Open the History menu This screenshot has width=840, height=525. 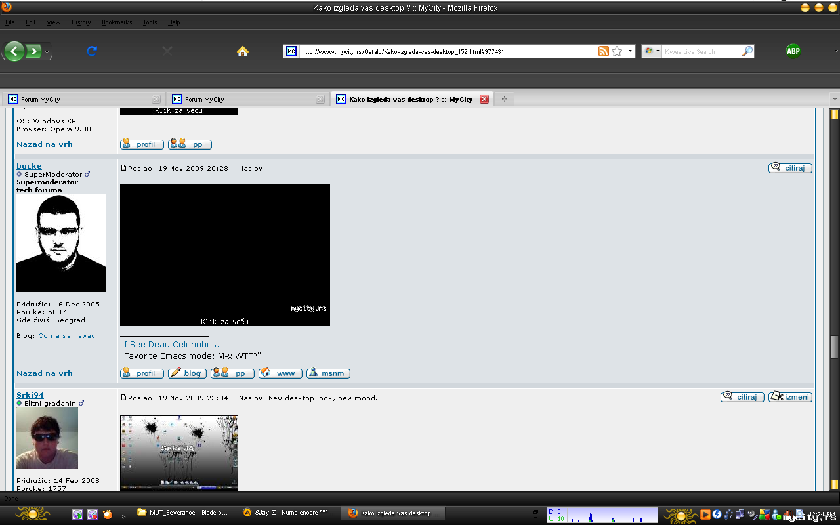(x=81, y=22)
